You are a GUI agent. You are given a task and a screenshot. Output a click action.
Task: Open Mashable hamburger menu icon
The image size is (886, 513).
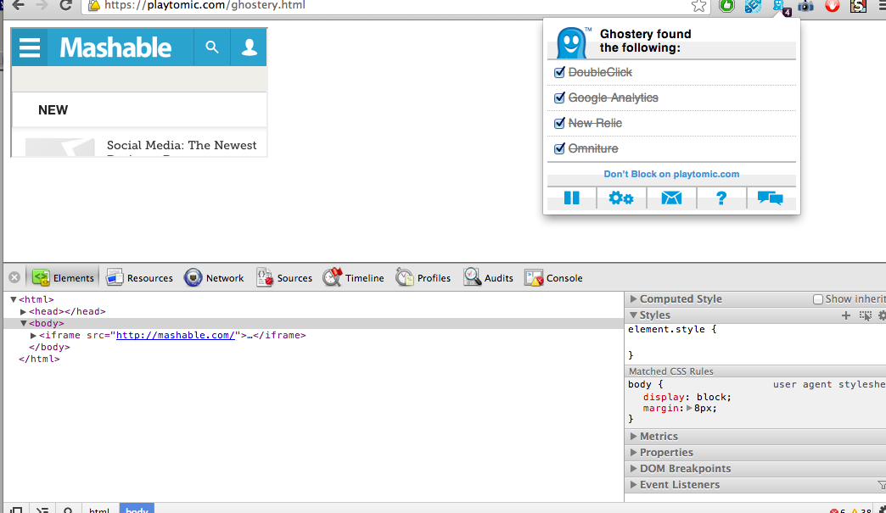pos(31,47)
